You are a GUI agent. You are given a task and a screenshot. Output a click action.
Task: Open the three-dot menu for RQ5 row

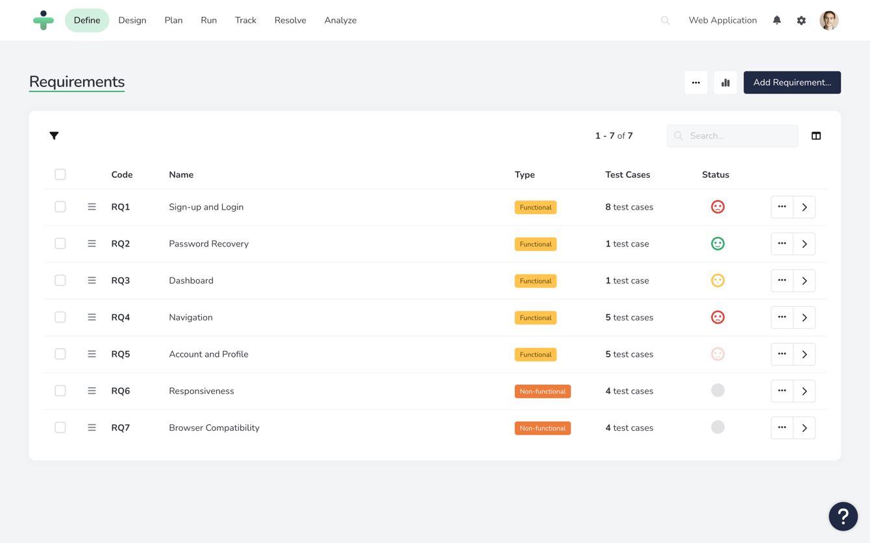click(782, 354)
